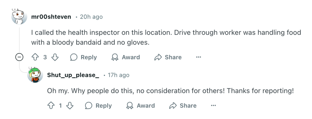The width and height of the screenshot is (312, 119).
Task: Reply to mr00shteven's health inspector comment
Action: coord(83,57)
